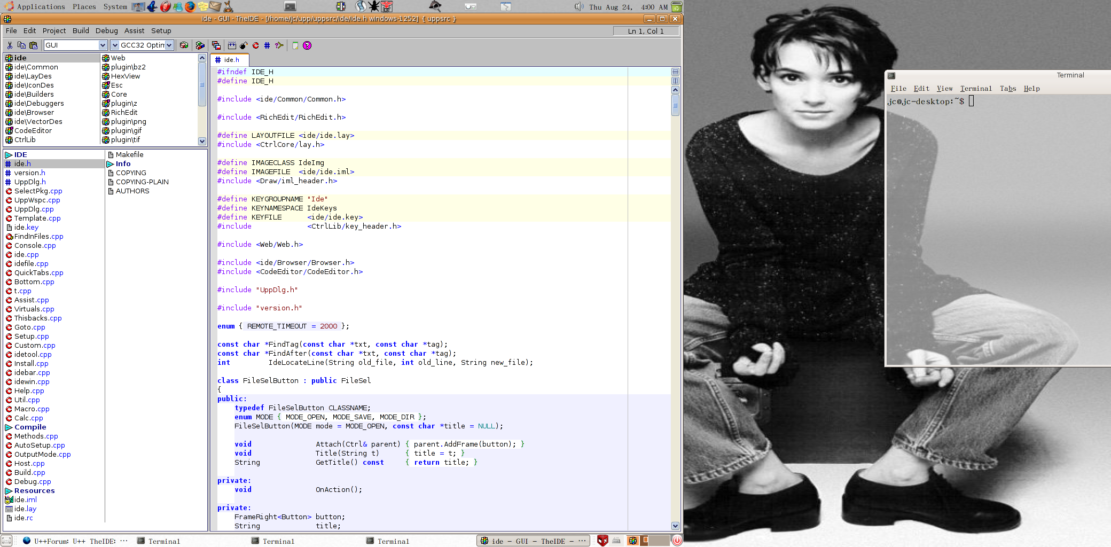
Task: Open Console.cpp in the file list
Action: click(x=35, y=246)
